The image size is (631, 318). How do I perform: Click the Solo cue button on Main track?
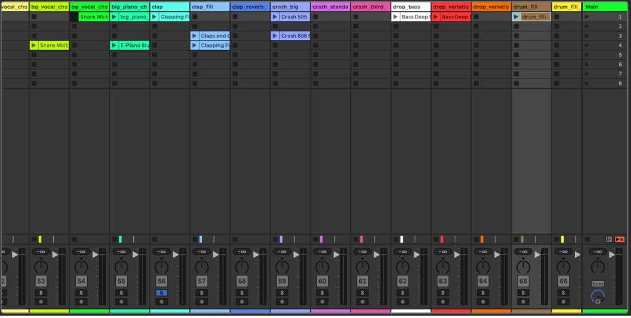coord(598,283)
